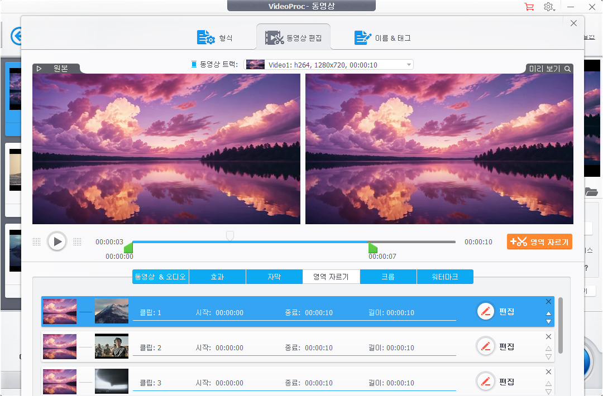Click the orange 영역 자르기 button

point(539,242)
